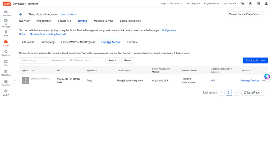Click the UID cell eu1673867548896EM6xJ
The image size is (272, 153).
pyautogui.click(x=69, y=81)
